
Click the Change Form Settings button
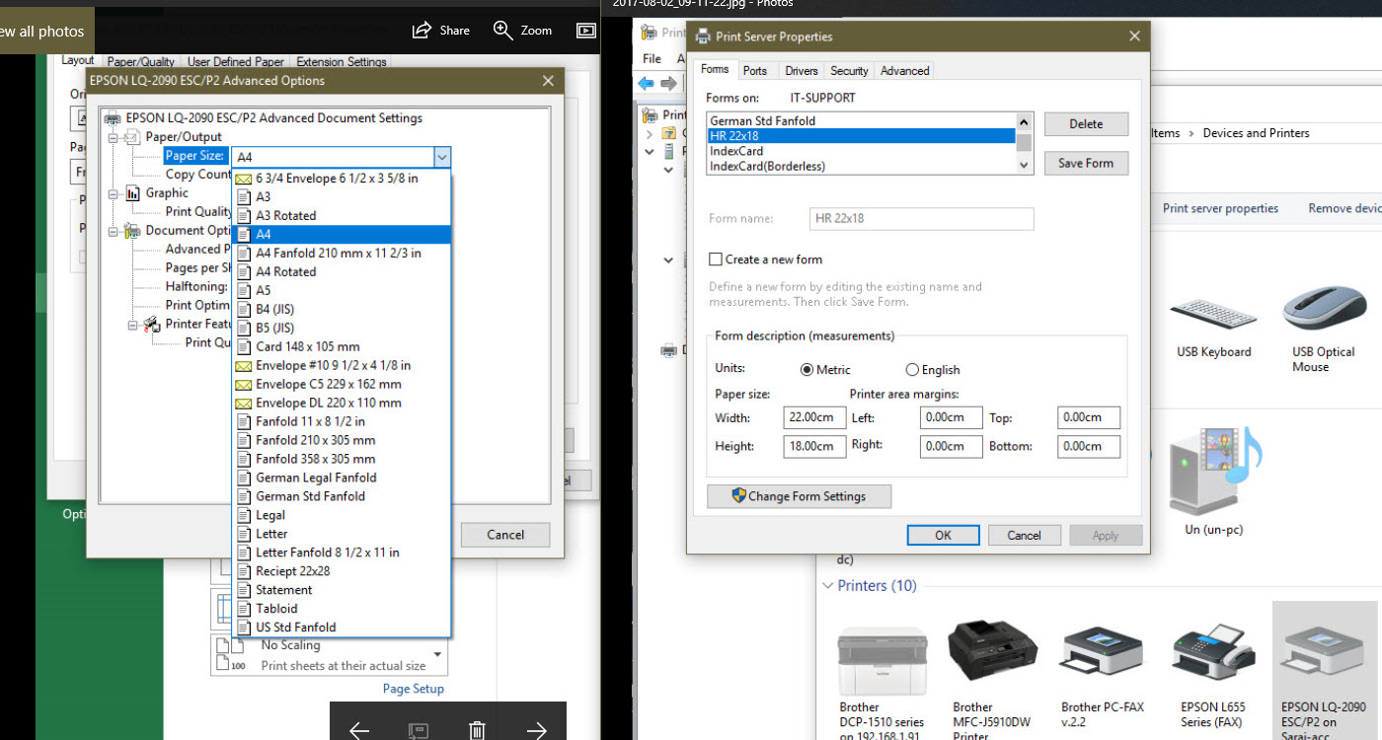pos(799,496)
